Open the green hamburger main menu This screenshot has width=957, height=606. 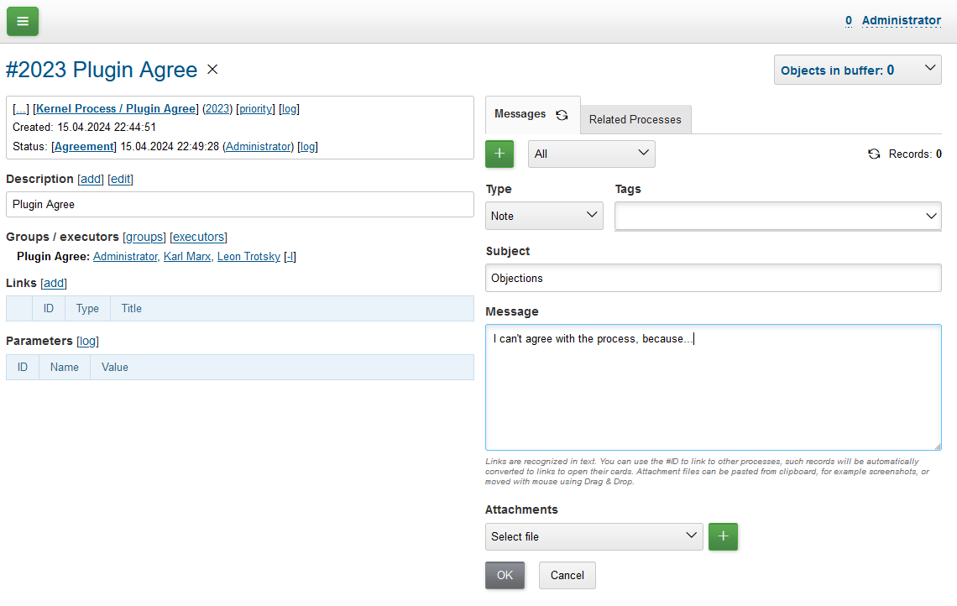23,21
